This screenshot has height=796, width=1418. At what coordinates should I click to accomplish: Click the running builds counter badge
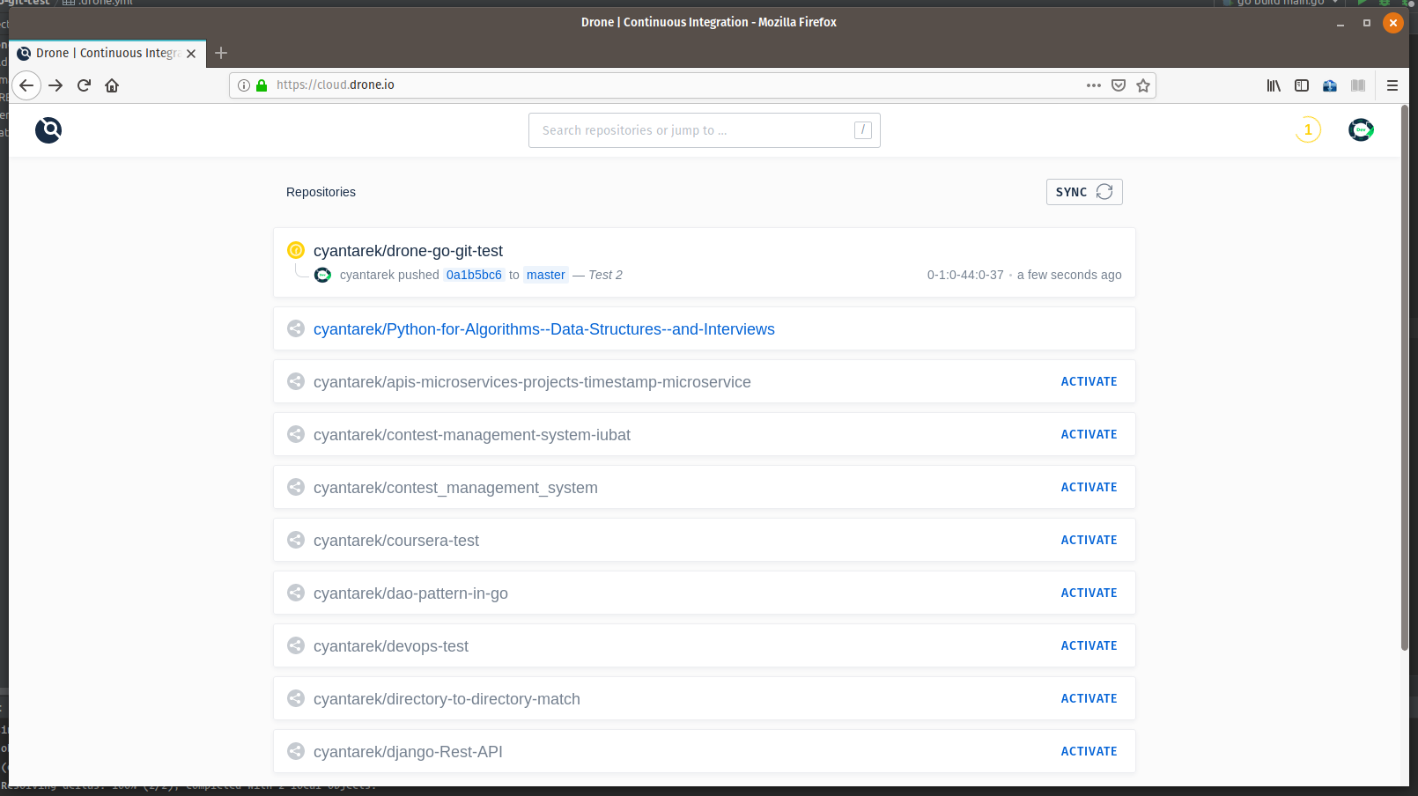(1308, 130)
